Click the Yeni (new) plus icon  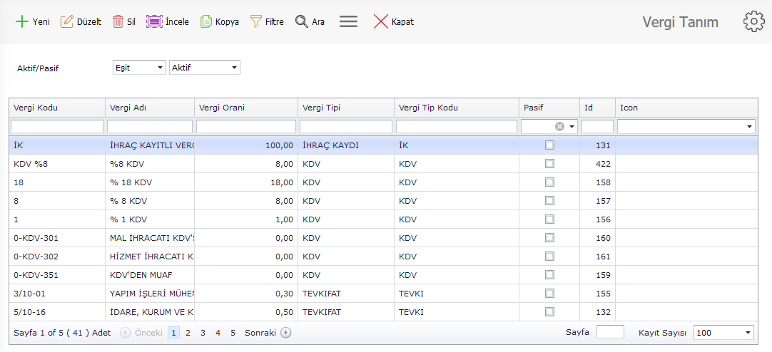21,22
